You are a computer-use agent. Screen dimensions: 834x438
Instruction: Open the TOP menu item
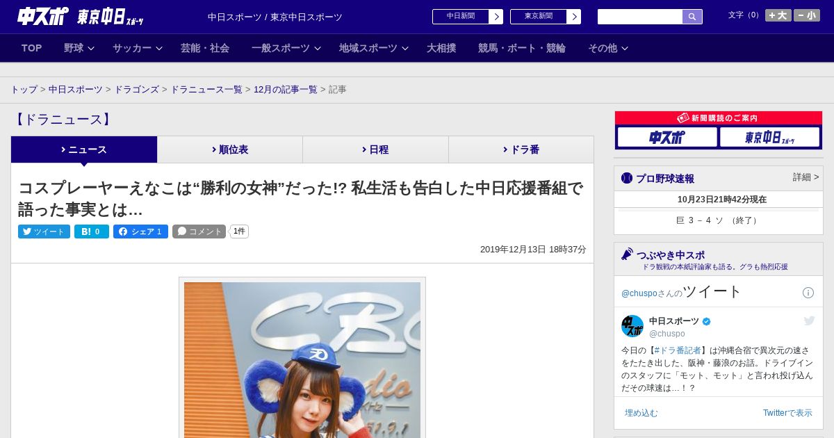pos(32,48)
